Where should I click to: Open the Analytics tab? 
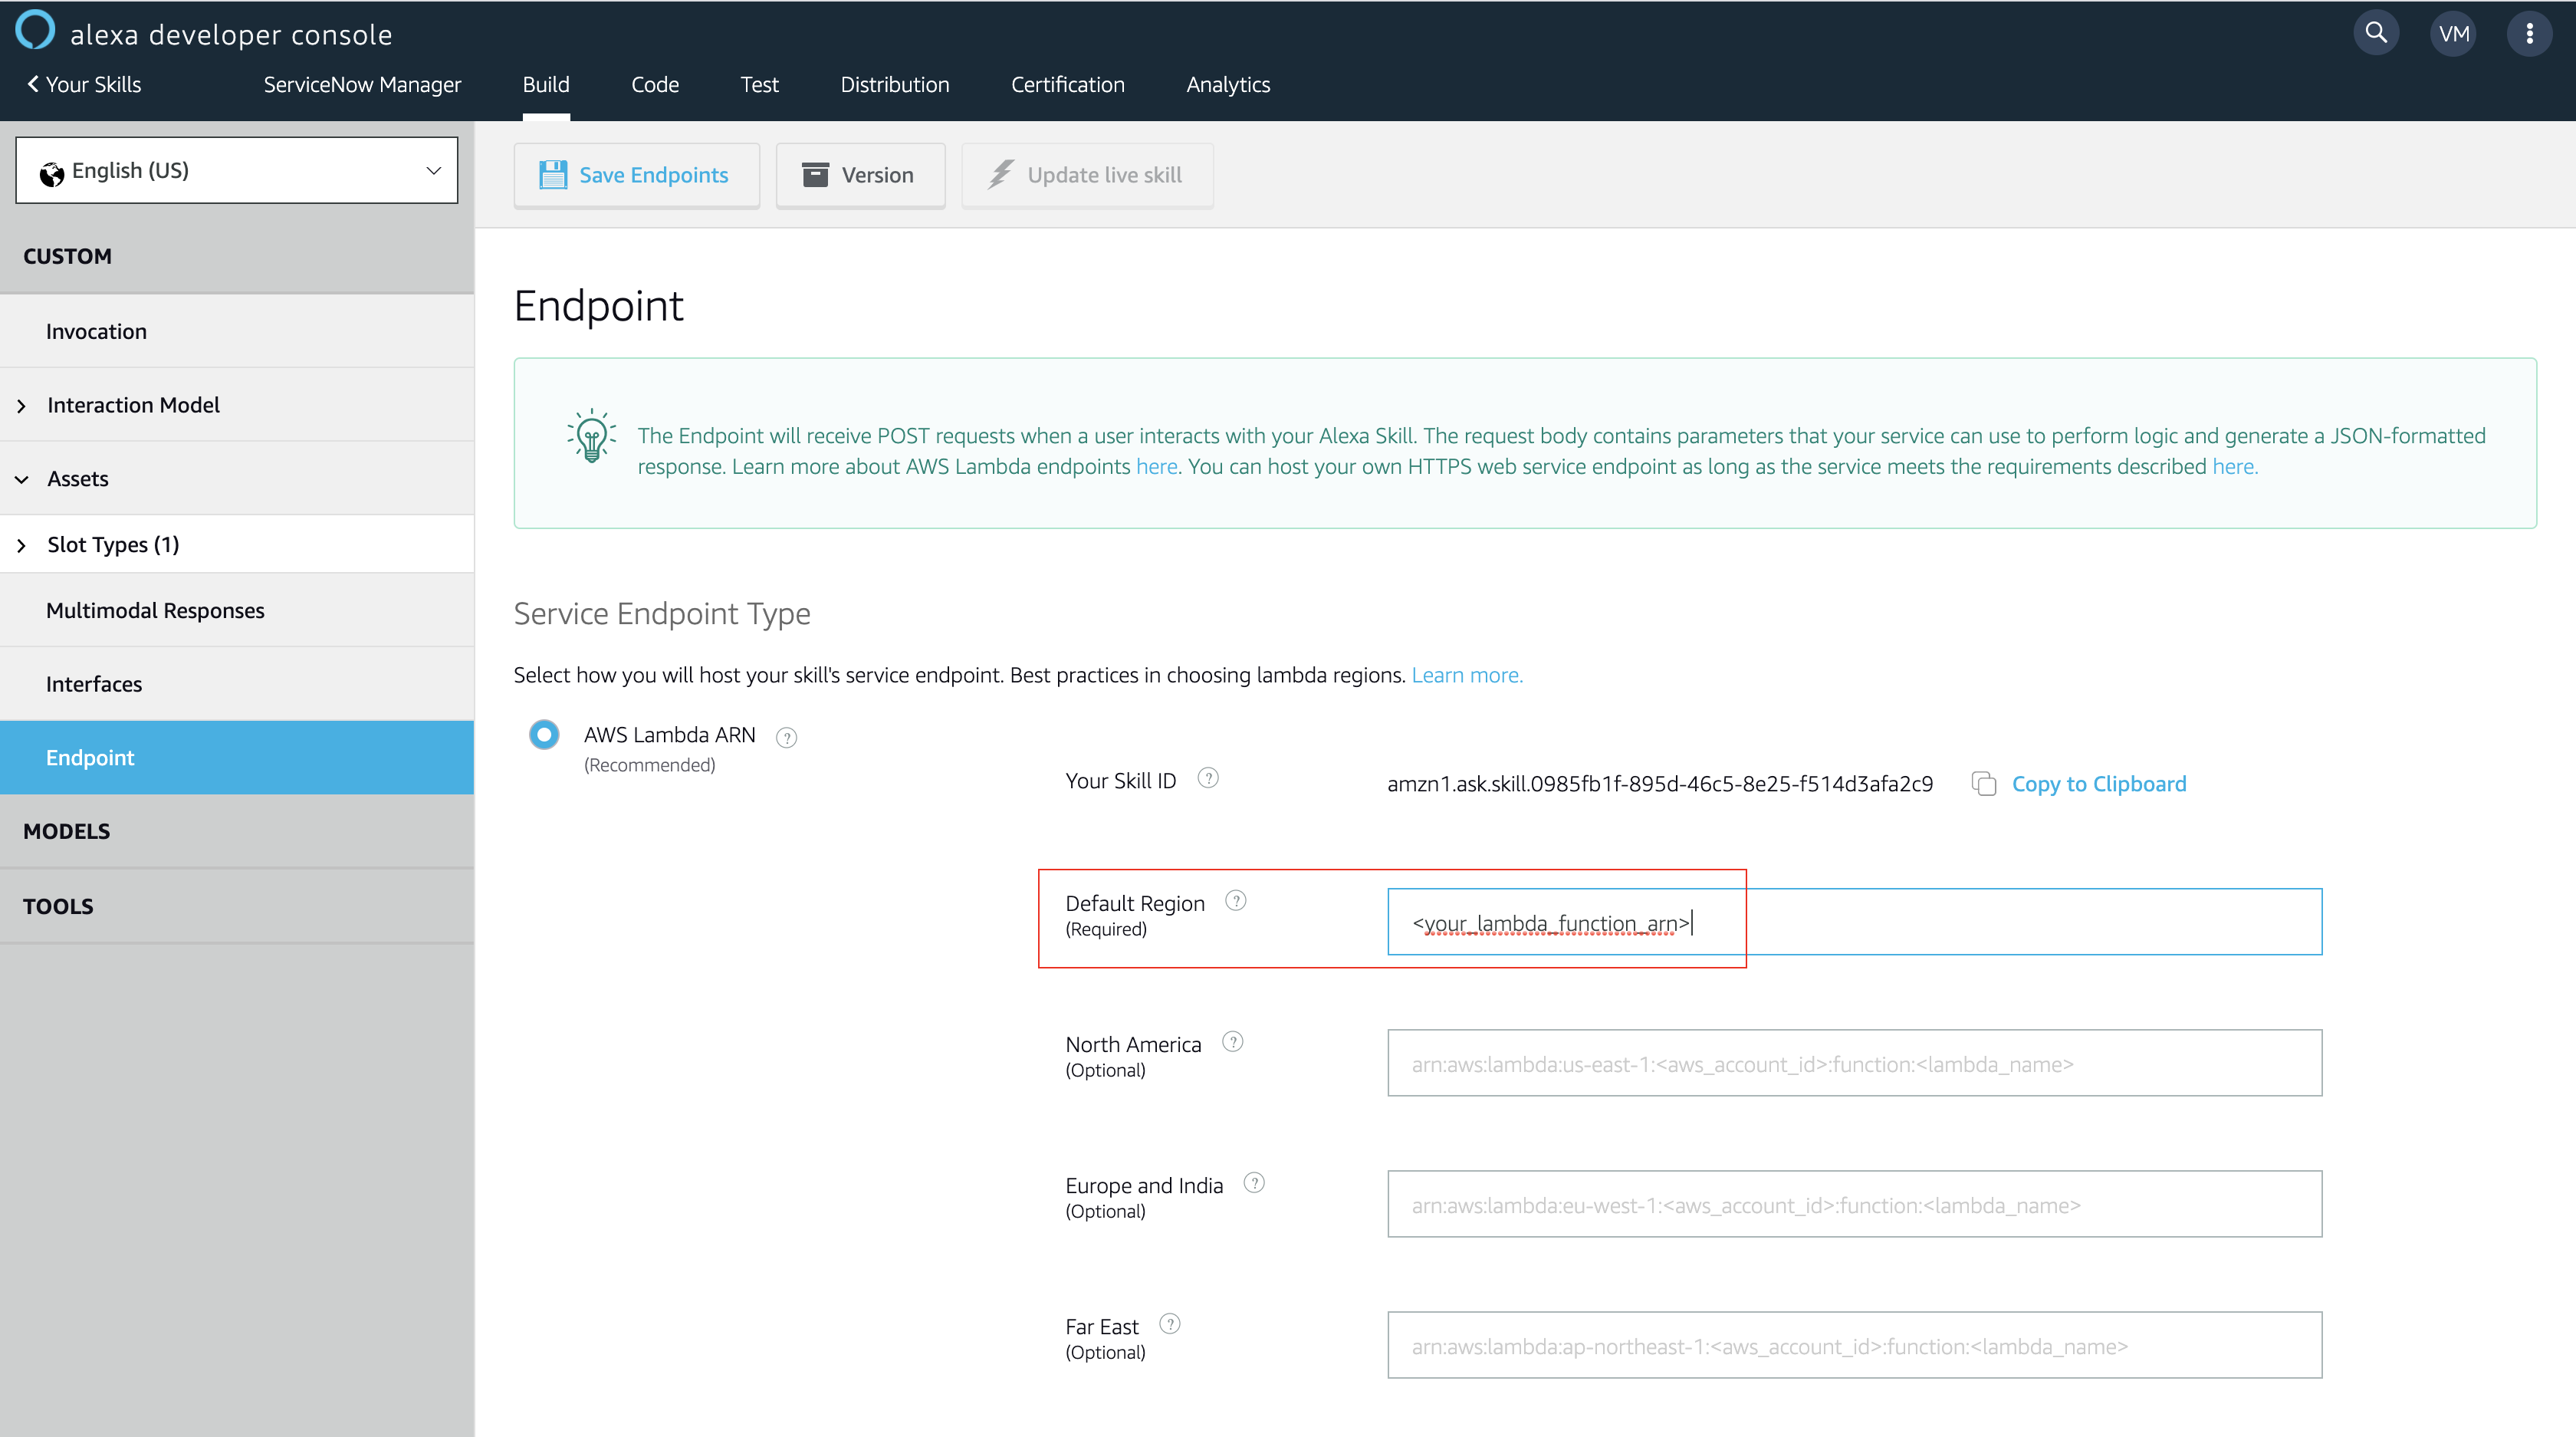point(1228,85)
